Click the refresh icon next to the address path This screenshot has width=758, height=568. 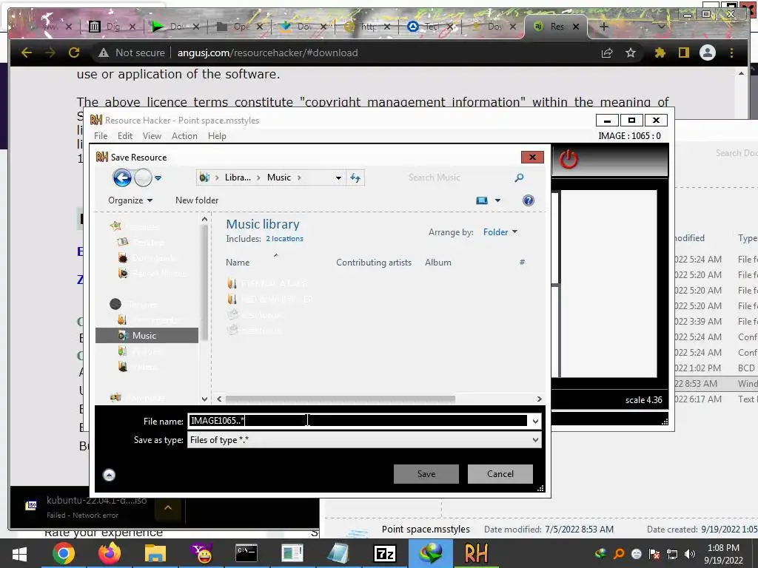(355, 177)
